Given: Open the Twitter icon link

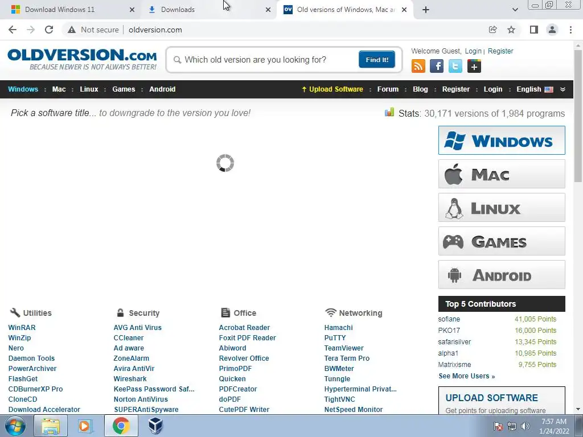Looking at the screenshot, I should point(455,66).
